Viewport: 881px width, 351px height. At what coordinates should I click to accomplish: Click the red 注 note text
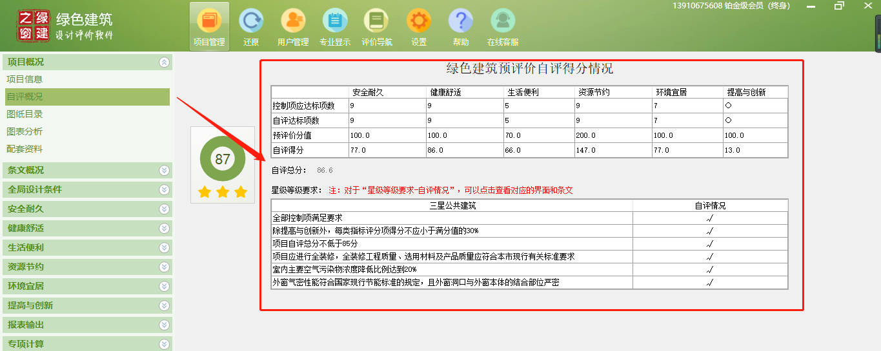[x=451, y=191]
